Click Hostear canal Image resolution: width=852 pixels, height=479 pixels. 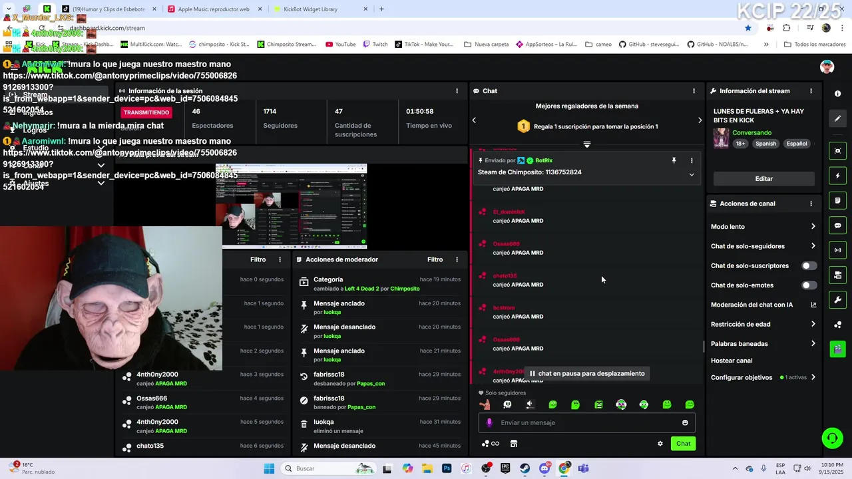[732, 361]
